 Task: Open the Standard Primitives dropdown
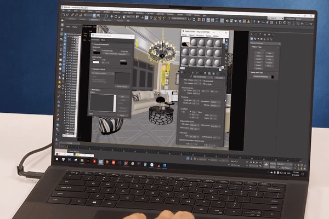[265, 43]
